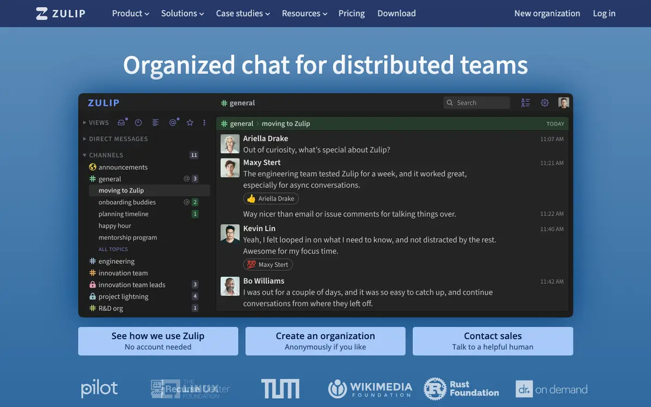The width and height of the screenshot is (651, 407).
Task: Expand the Resources menu
Action: [x=304, y=14]
